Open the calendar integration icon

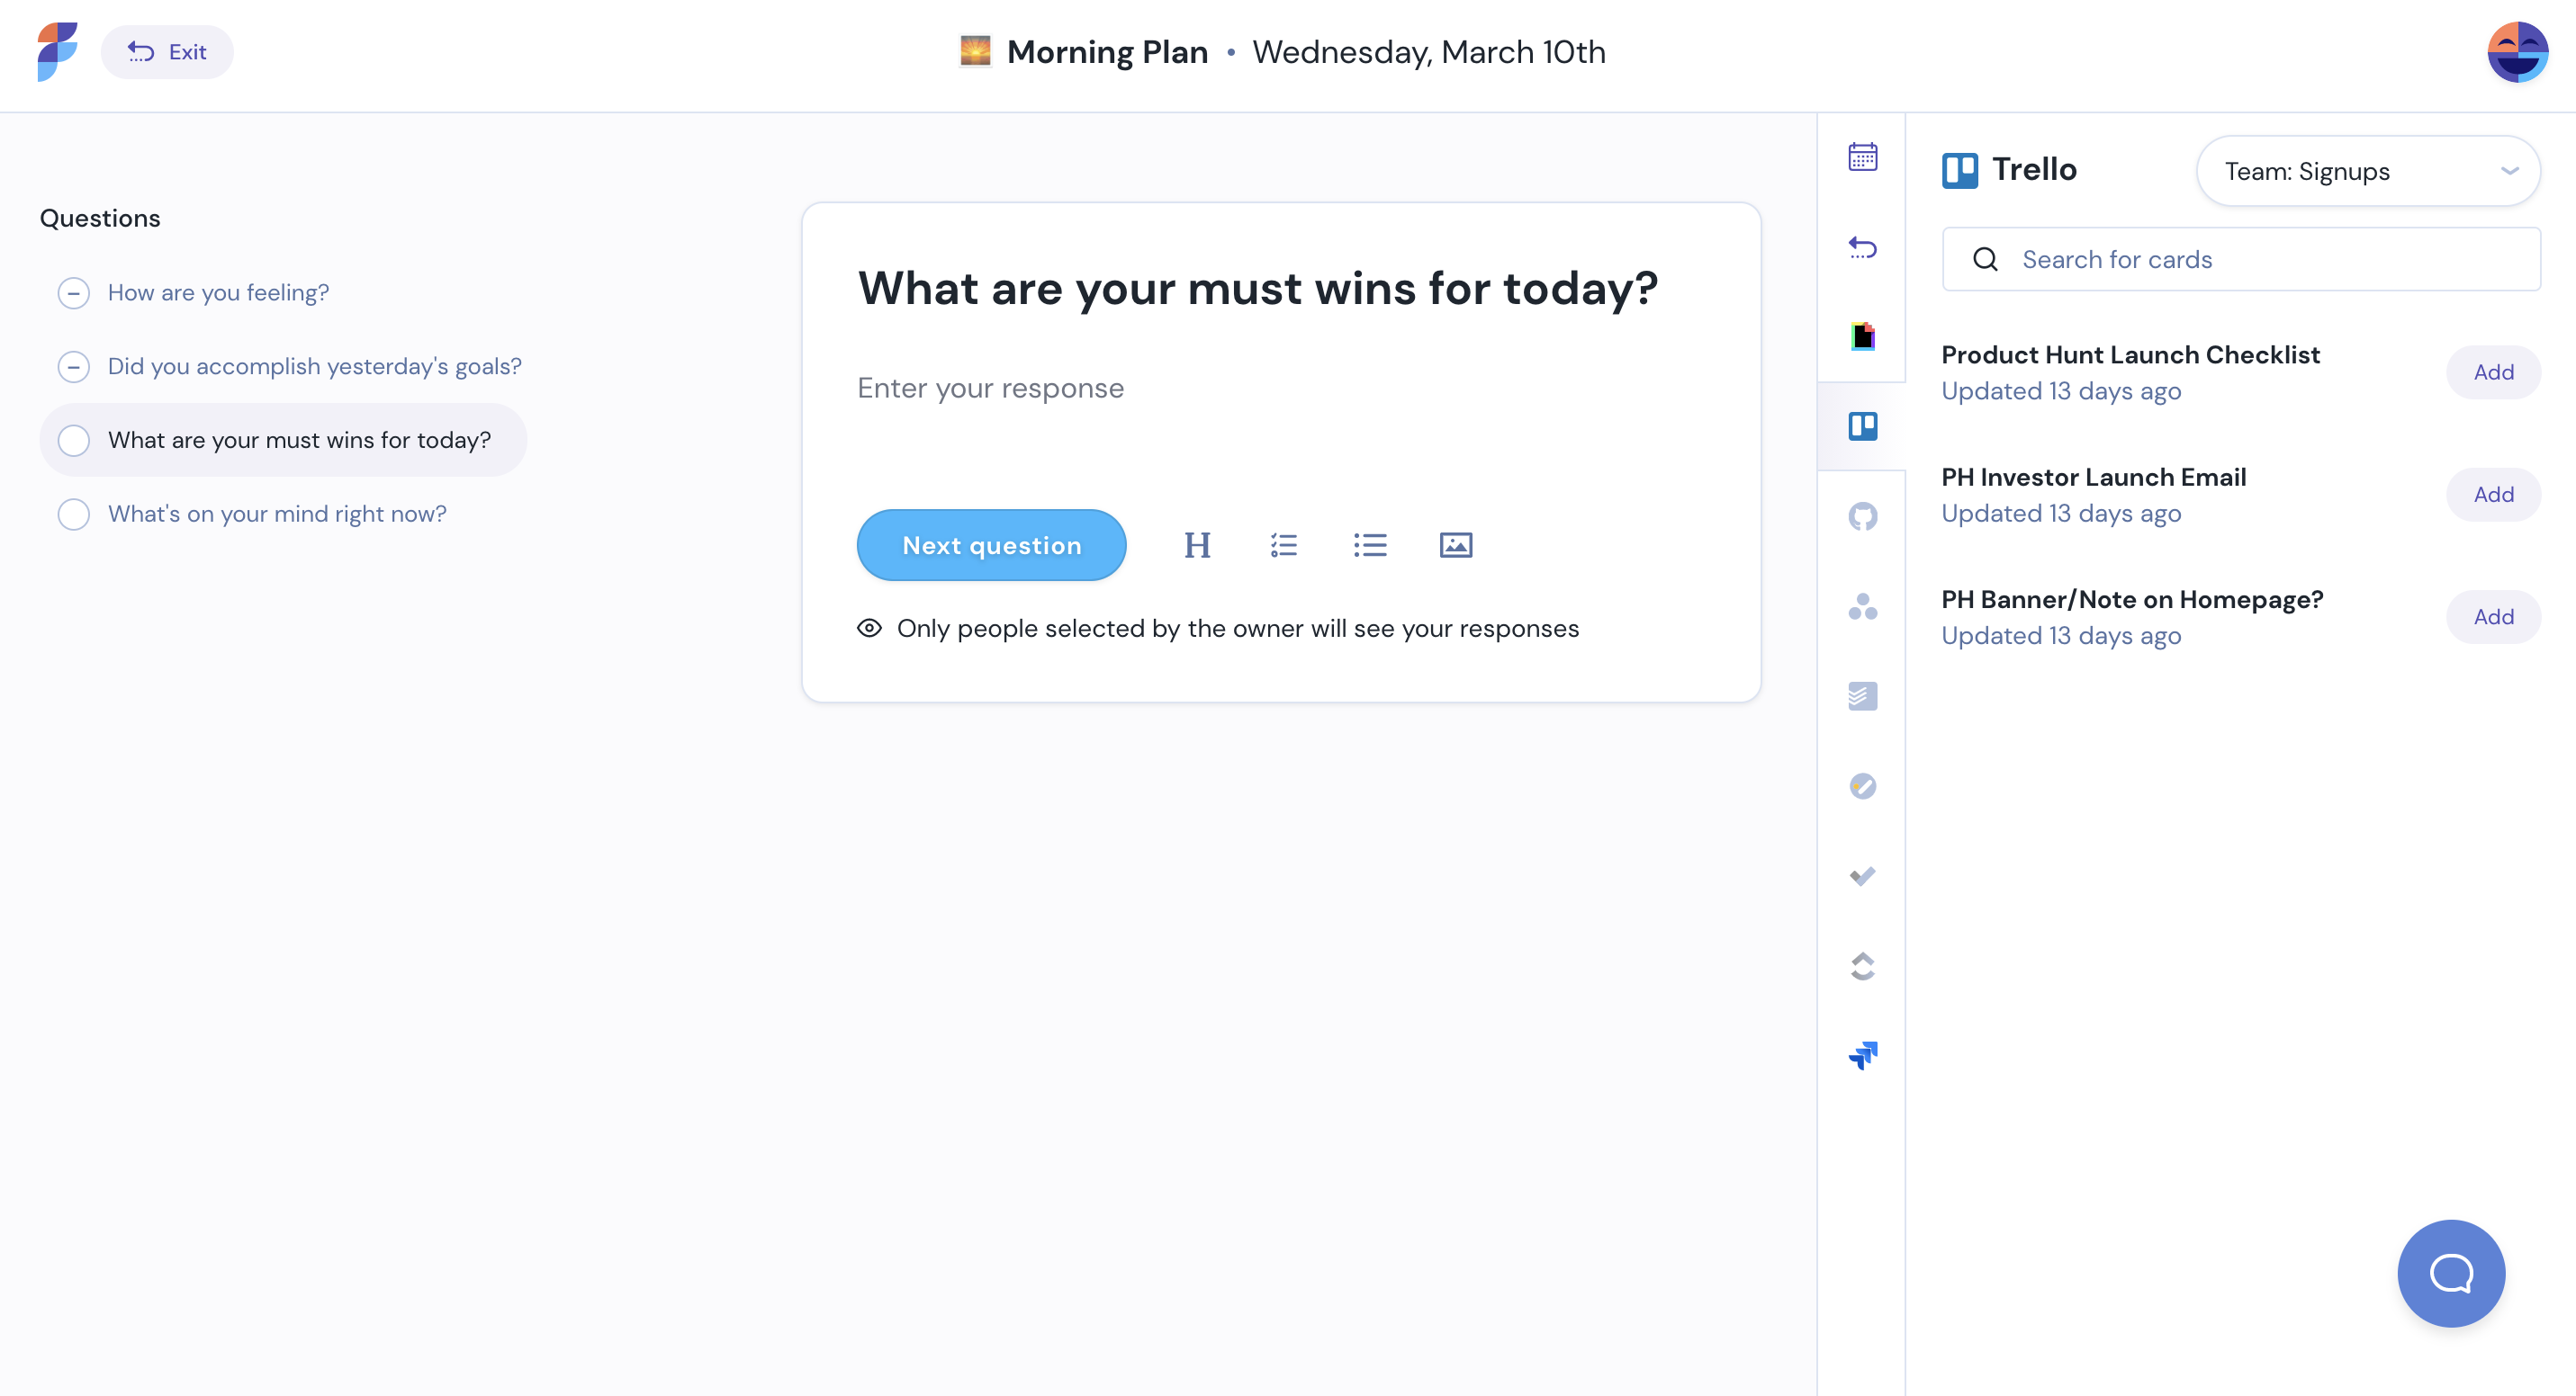tap(1862, 157)
